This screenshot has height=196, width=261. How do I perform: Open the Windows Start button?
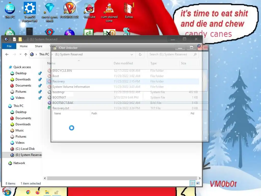(7, 192)
